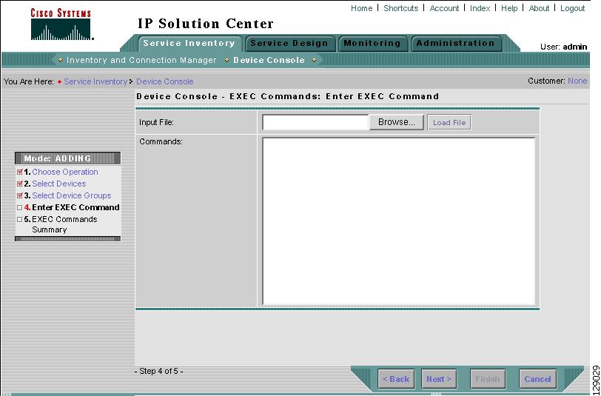The width and height of the screenshot is (601, 396).
Task: Open the Shortcuts link
Action: pyautogui.click(x=401, y=8)
